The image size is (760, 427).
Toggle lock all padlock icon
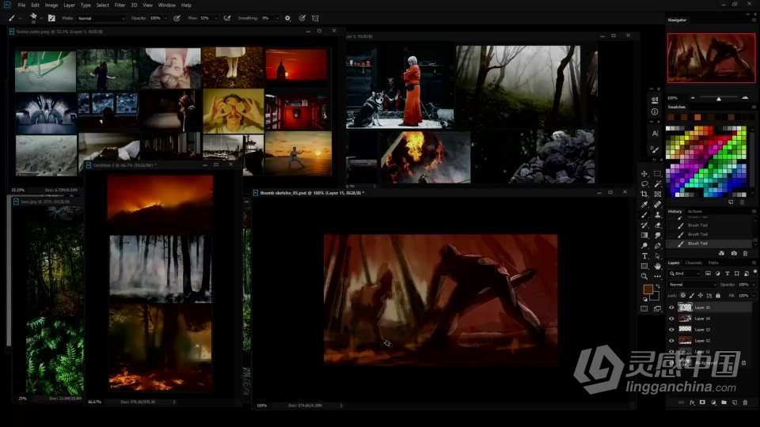tap(718, 295)
